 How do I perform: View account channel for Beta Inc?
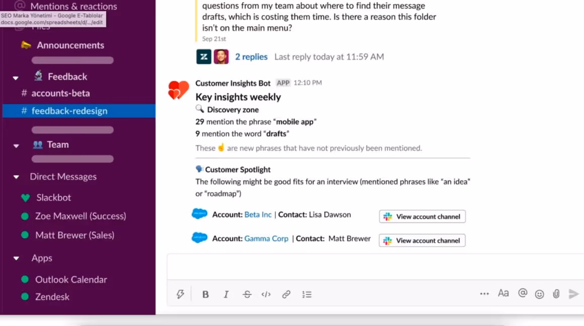[422, 217]
